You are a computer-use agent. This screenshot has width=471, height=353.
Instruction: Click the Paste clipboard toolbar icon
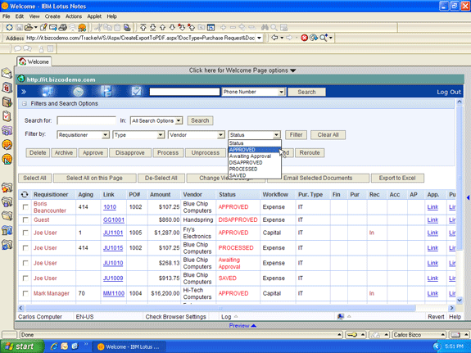(117, 28)
